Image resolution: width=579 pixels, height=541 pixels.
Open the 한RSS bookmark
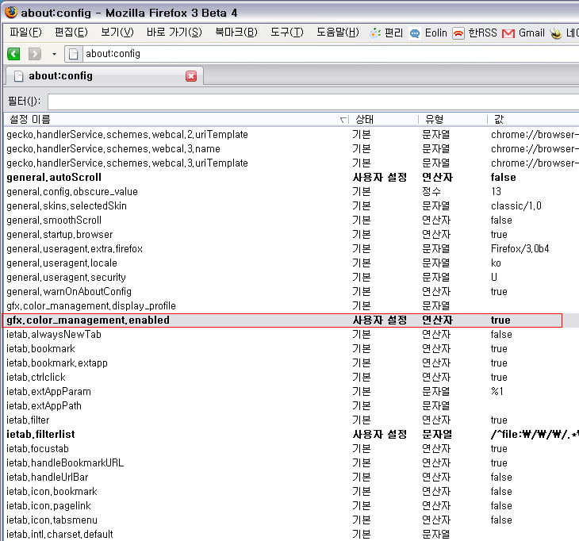click(x=474, y=33)
